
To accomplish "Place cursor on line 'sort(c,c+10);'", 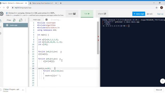I will [x=45, y=68].
